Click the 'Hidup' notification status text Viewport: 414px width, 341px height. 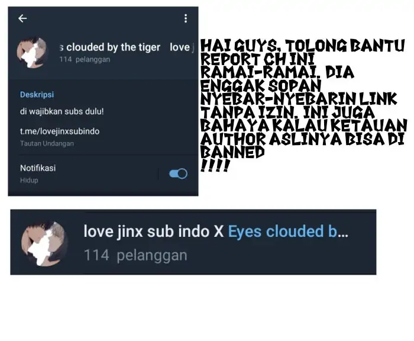pyautogui.click(x=29, y=181)
